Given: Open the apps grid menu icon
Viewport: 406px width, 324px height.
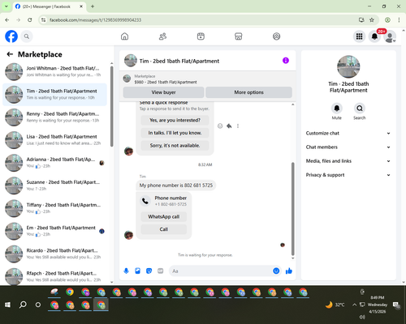Looking at the screenshot, I should point(359,36).
